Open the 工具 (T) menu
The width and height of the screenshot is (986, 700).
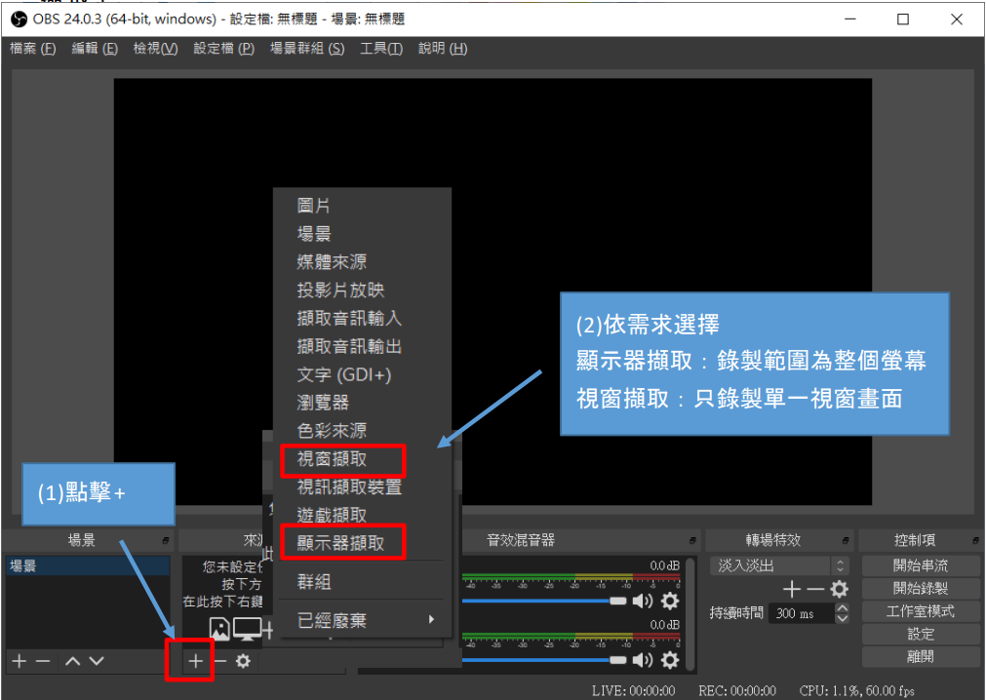381,49
